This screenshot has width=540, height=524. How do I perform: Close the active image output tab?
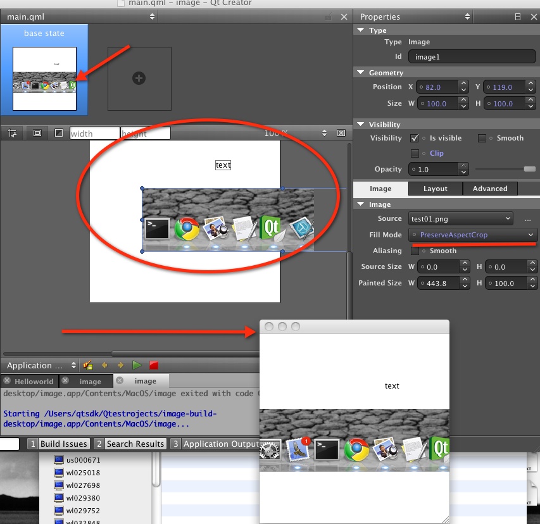120,380
